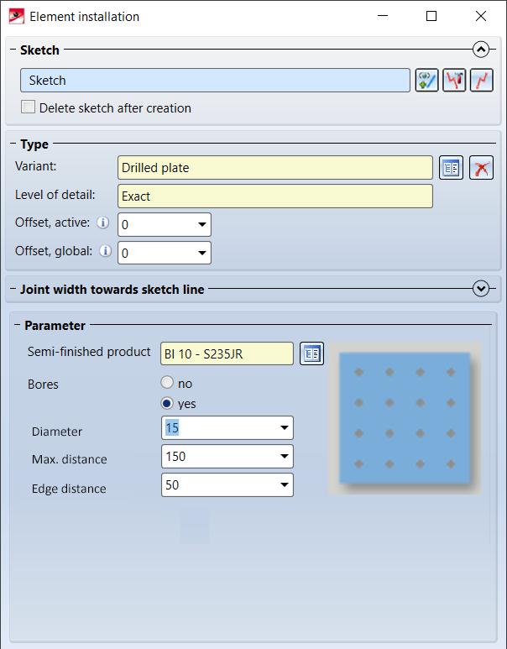Open the Max. distance dropdown
507x649 pixels.
284,457
